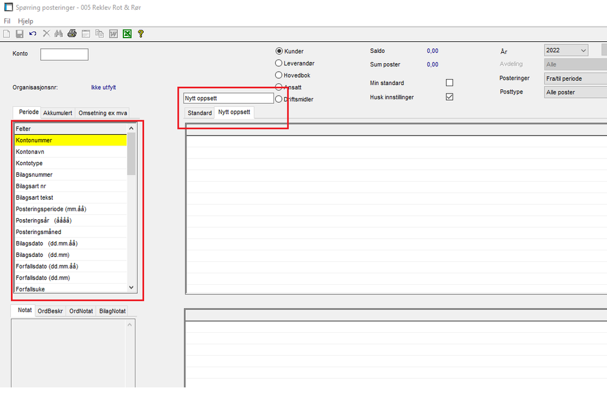
Task: Export to Excel with green icon
Action: [127, 33]
